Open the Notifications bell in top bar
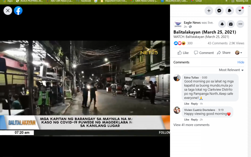The width and height of the screenshot is (251, 157). coord(229,10)
